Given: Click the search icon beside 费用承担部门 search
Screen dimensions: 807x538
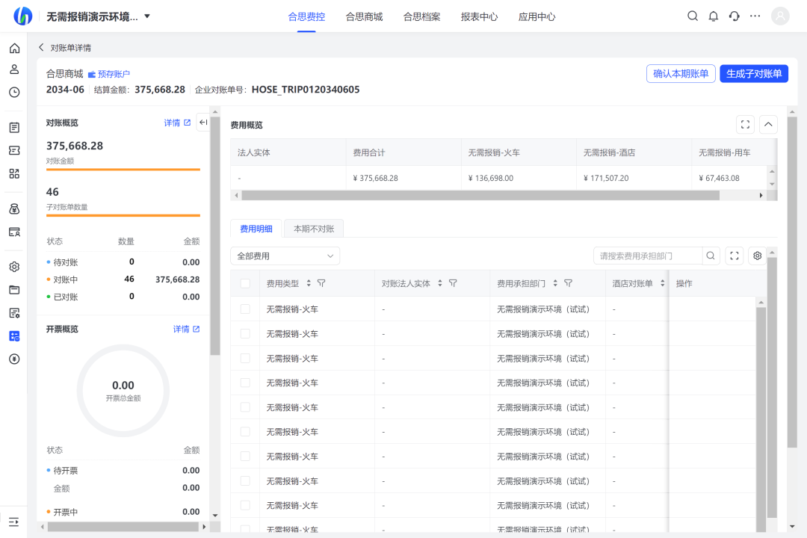Looking at the screenshot, I should (711, 256).
